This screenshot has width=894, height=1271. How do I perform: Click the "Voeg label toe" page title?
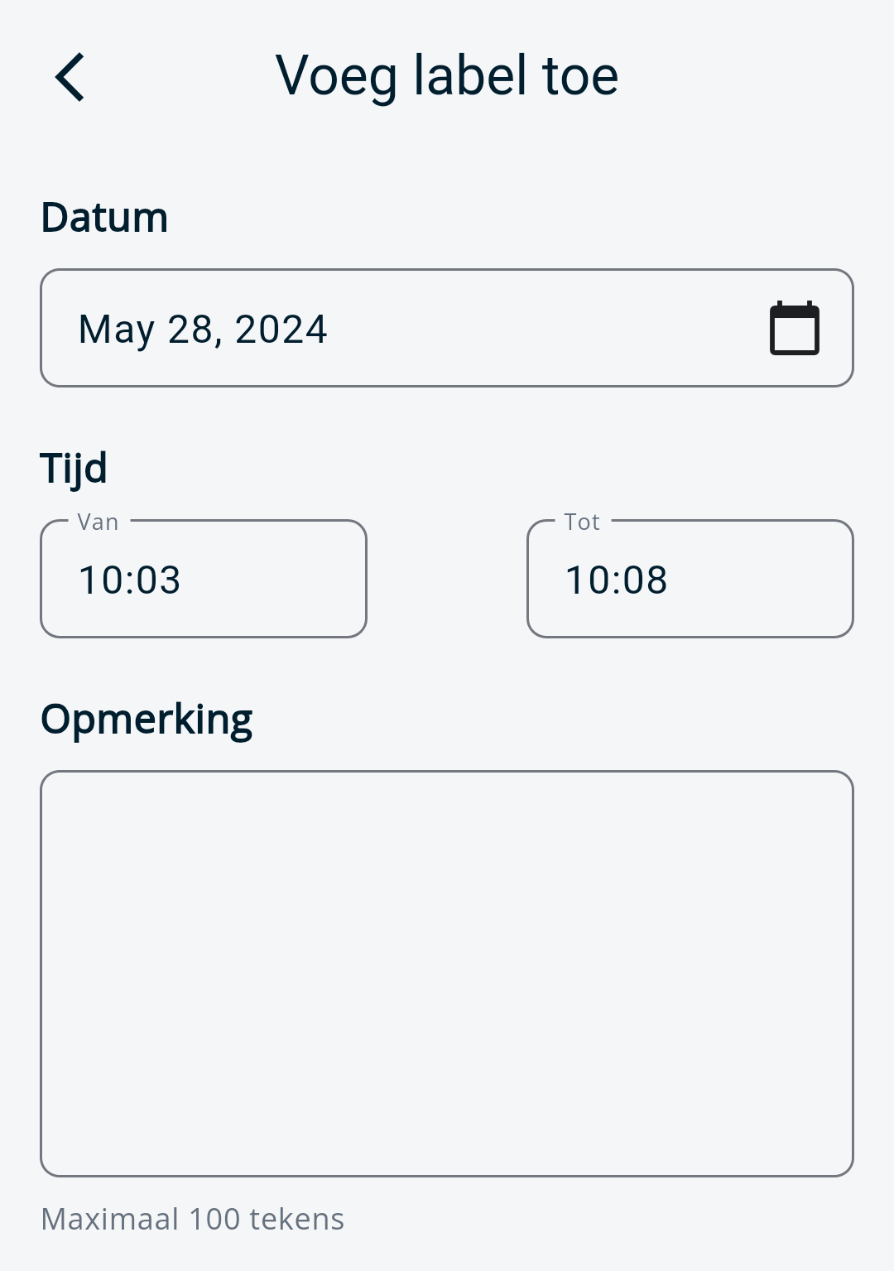[x=446, y=75]
